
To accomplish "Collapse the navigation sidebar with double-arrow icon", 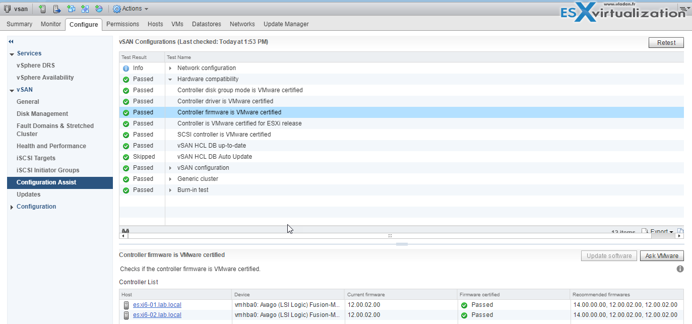I will point(11,42).
